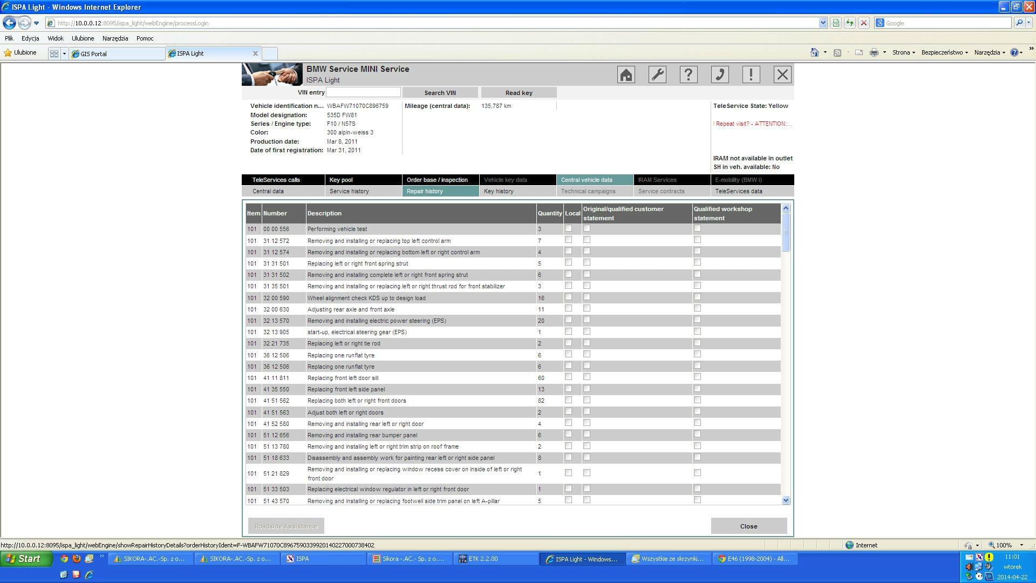Image resolution: width=1036 pixels, height=583 pixels.
Task: Stop page loading with red X
Action: pyautogui.click(x=864, y=23)
